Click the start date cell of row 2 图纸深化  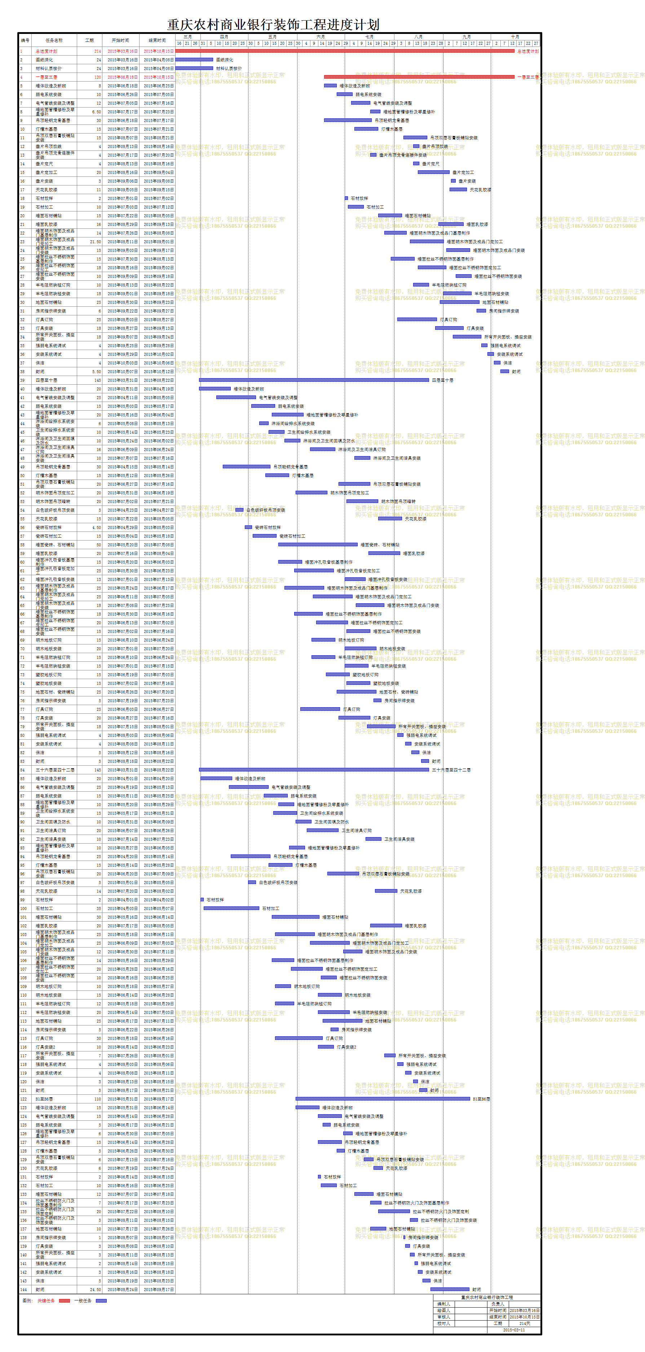point(121,60)
